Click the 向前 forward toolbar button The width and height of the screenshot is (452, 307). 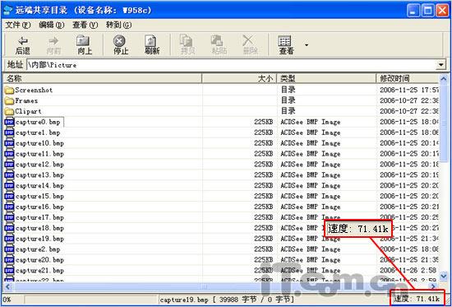(x=53, y=45)
